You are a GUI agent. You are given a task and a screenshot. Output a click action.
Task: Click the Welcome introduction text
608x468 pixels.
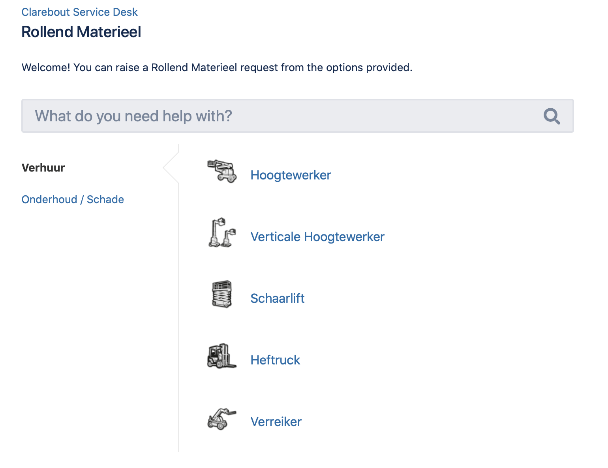tap(217, 68)
